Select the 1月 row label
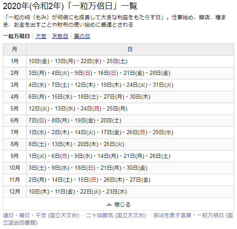Image resolution: width=237 pixels, height=229 pixels. (x=15, y=61)
